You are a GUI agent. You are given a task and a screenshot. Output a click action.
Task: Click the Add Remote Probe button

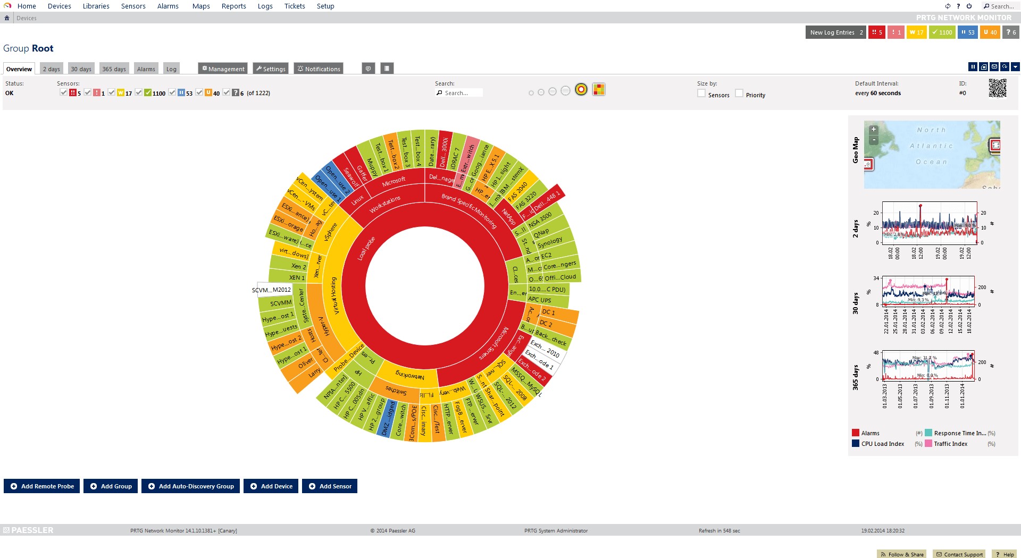41,486
